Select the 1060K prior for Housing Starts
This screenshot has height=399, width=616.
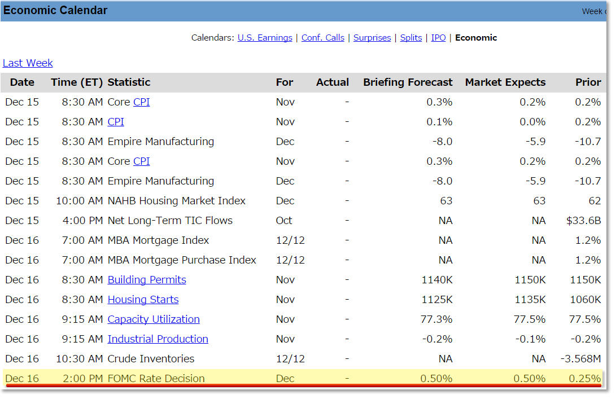pos(586,299)
